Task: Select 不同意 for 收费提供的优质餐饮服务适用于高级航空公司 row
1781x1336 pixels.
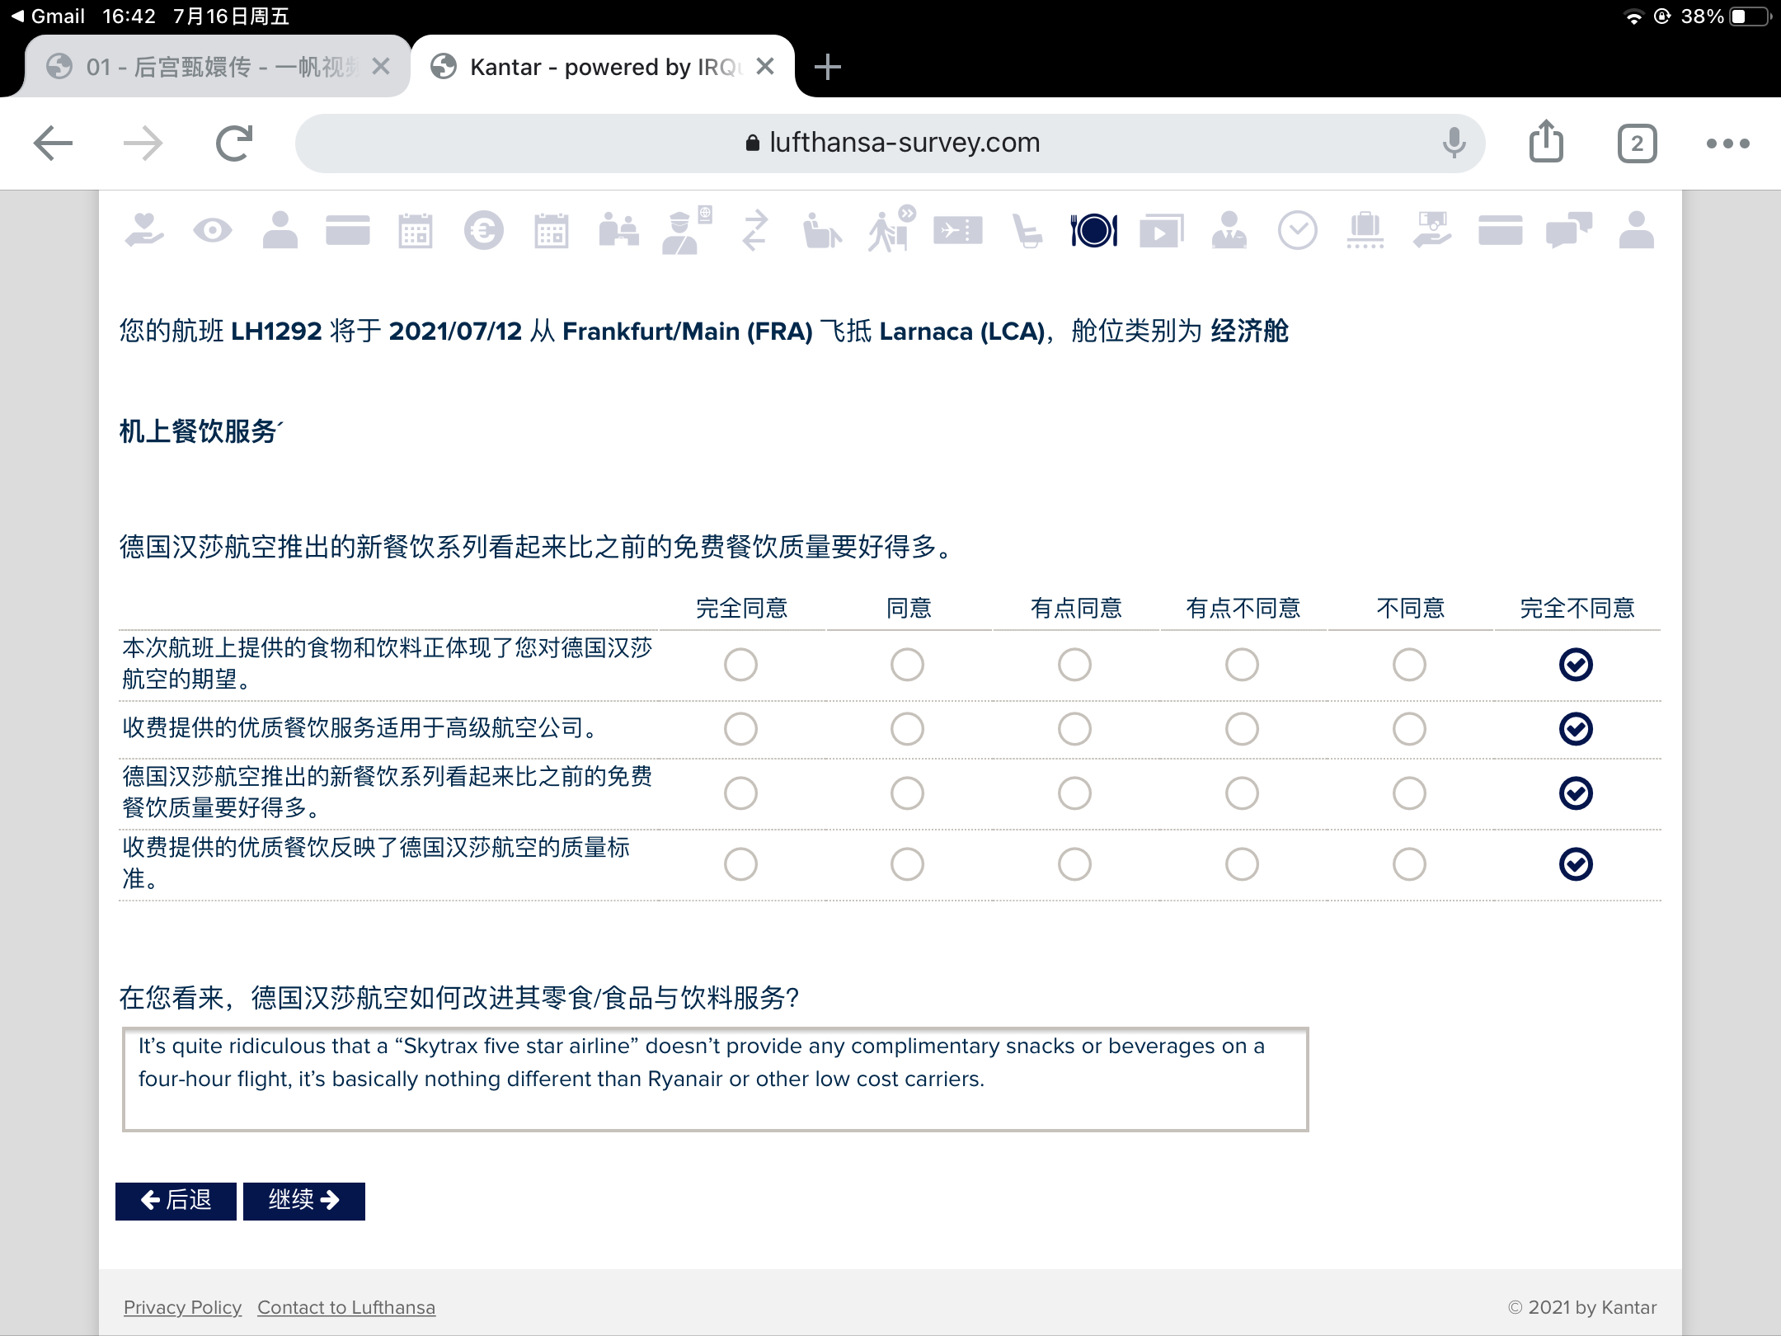Action: [1409, 729]
